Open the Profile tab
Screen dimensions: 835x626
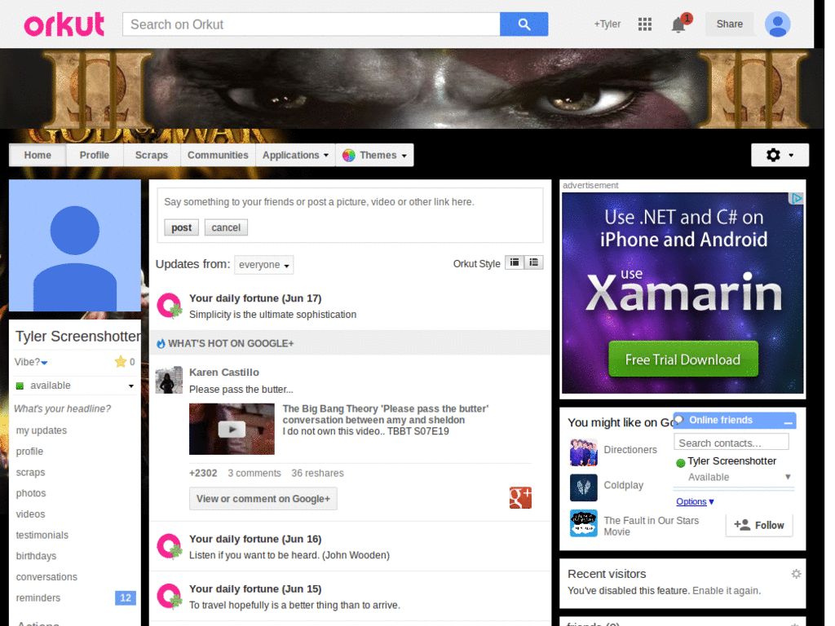point(95,156)
